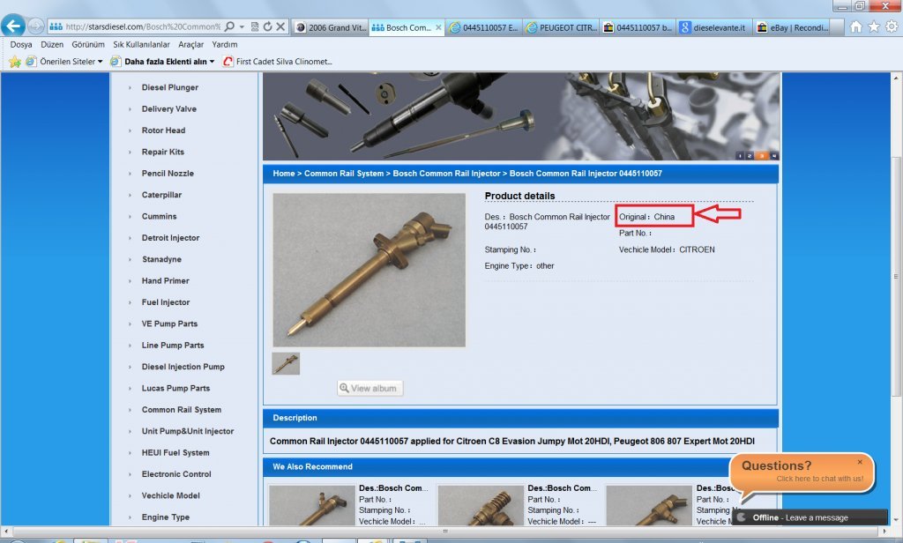This screenshot has width=903, height=543.
Task: Open the Stanadyne category
Action: [161, 259]
